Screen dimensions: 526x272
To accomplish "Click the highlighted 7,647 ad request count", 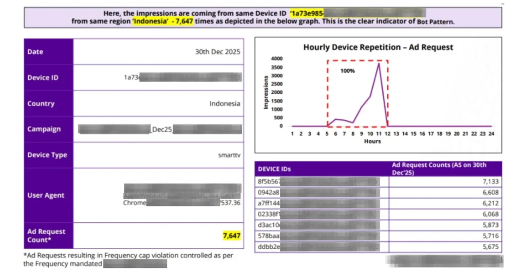I will (231, 236).
